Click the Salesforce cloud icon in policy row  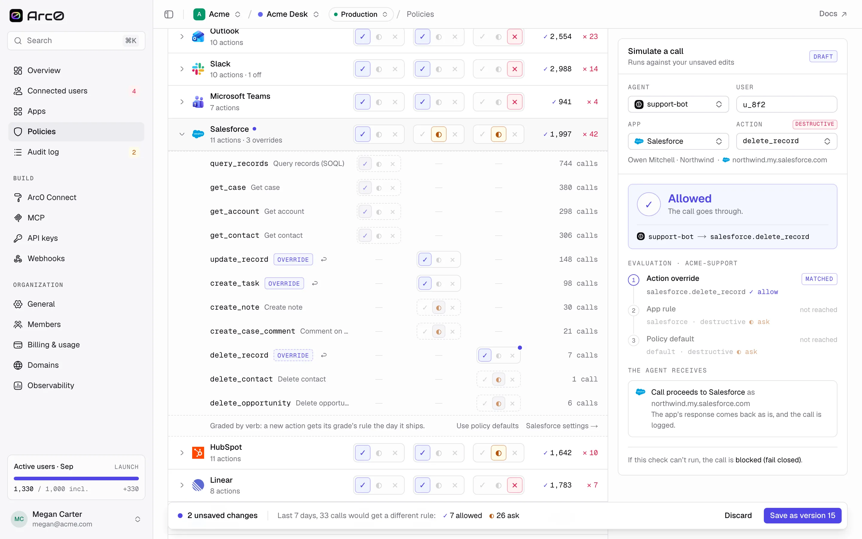(x=198, y=134)
